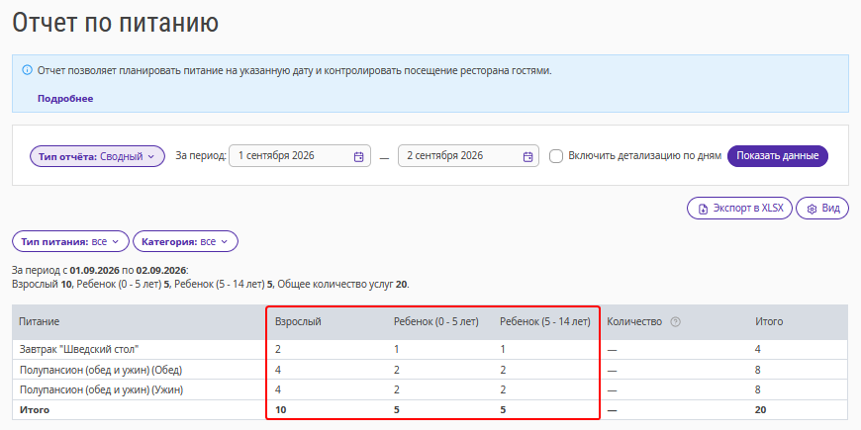Open the Тип питания: все filter
Viewport: 861px width, 430px height.
70,241
